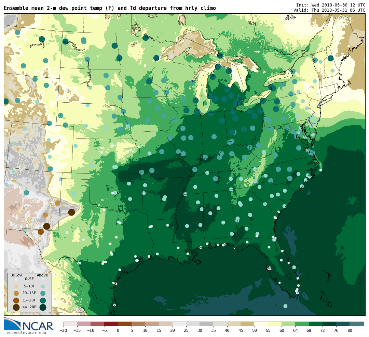Image resolution: width=369 pixels, height=337 pixels.
Task: Click the '68' label on the color bar
Action: pyautogui.click(x=309, y=330)
